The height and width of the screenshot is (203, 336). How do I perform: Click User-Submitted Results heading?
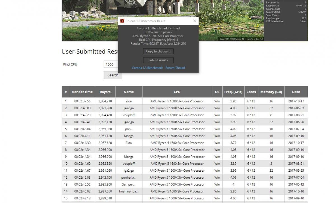(x=90, y=52)
